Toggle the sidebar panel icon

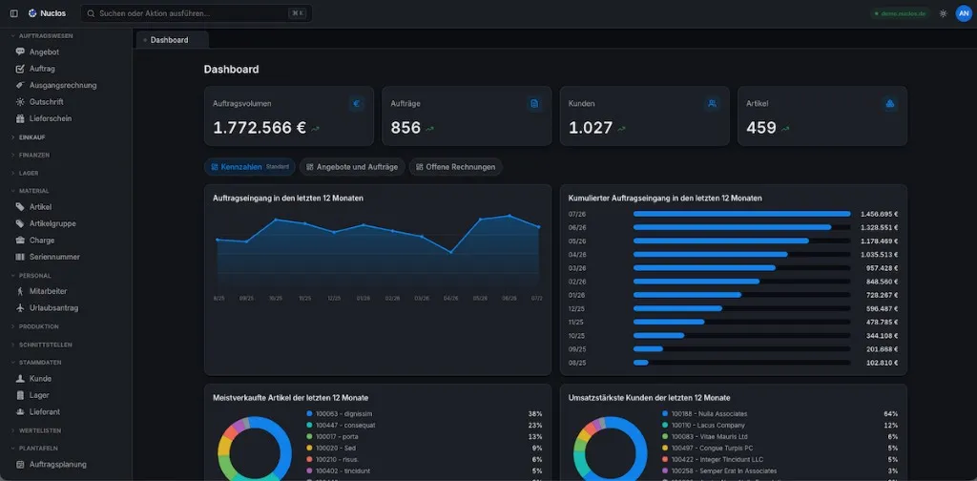click(13, 13)
